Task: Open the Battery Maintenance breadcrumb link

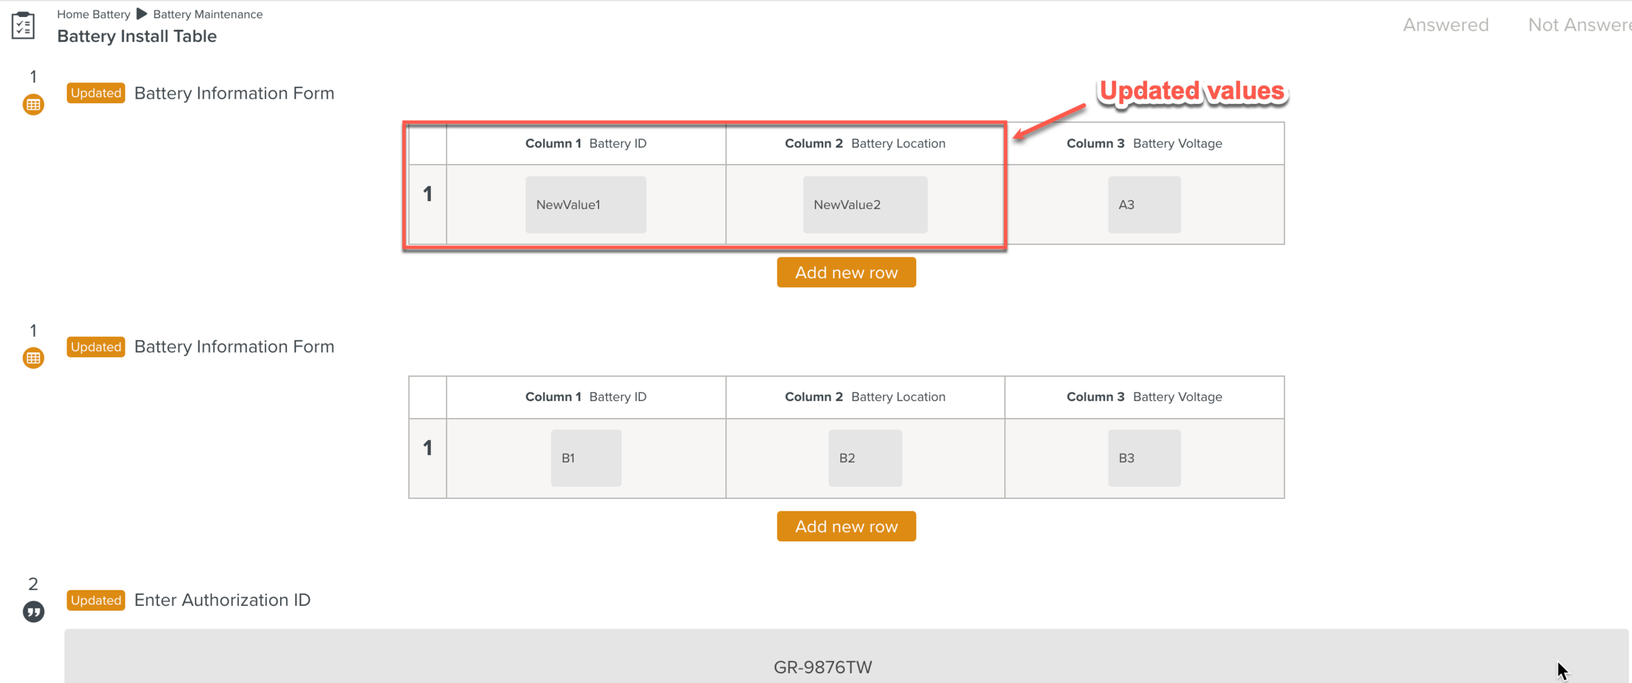Action: tap(208, 14)
